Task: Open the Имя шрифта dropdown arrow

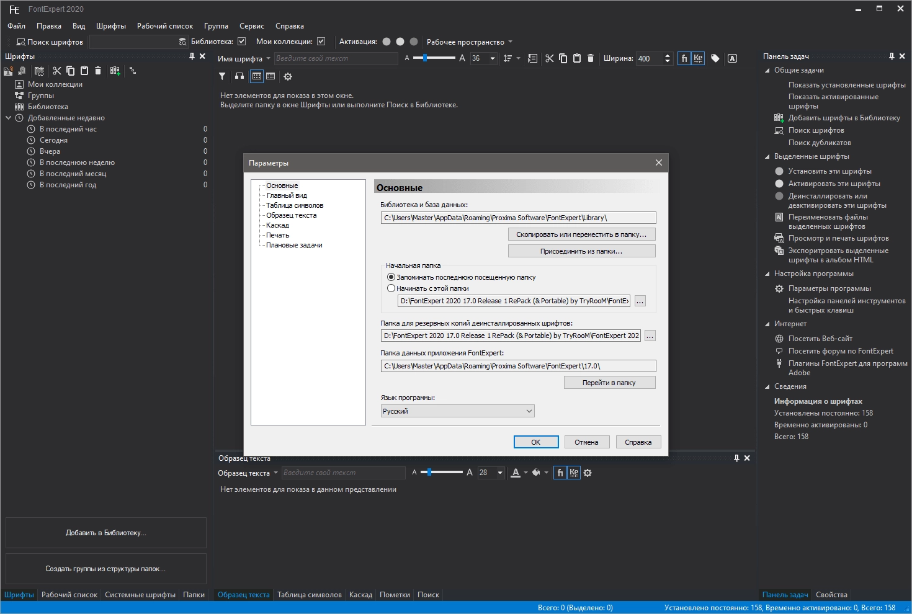Action: point(269,59)
